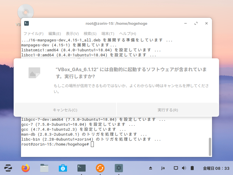233x175 pixels.
Task: Click the terminal title root@zorin-15: /home/hogehoge
Action: [116, 24]
